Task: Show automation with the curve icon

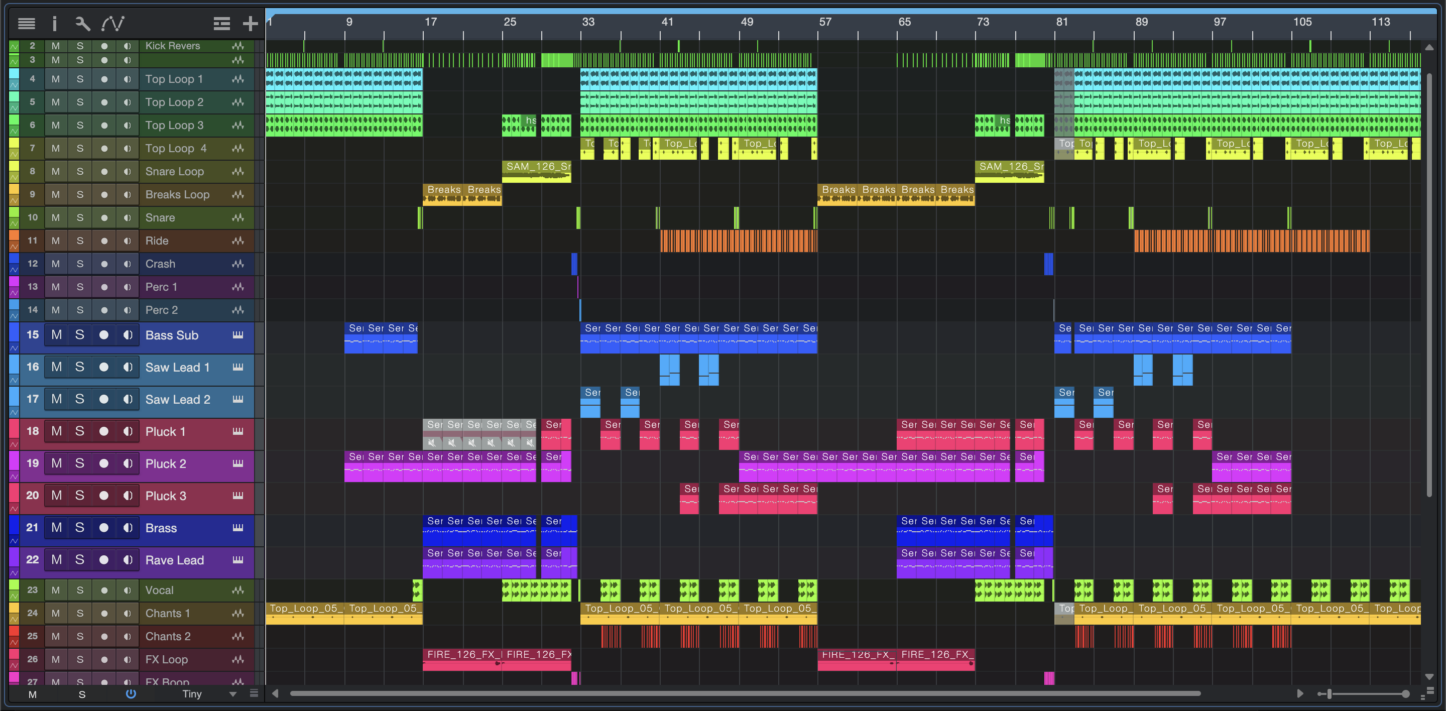Action: click(112, 23)
